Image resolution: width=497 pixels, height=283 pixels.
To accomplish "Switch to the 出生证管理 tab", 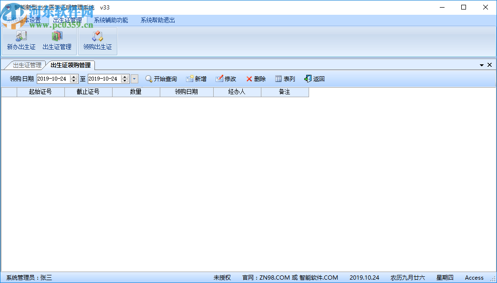I will click(24, 65).
